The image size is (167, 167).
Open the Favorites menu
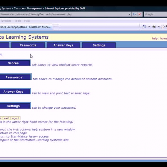pyautogui.click(x=6, y=21)
